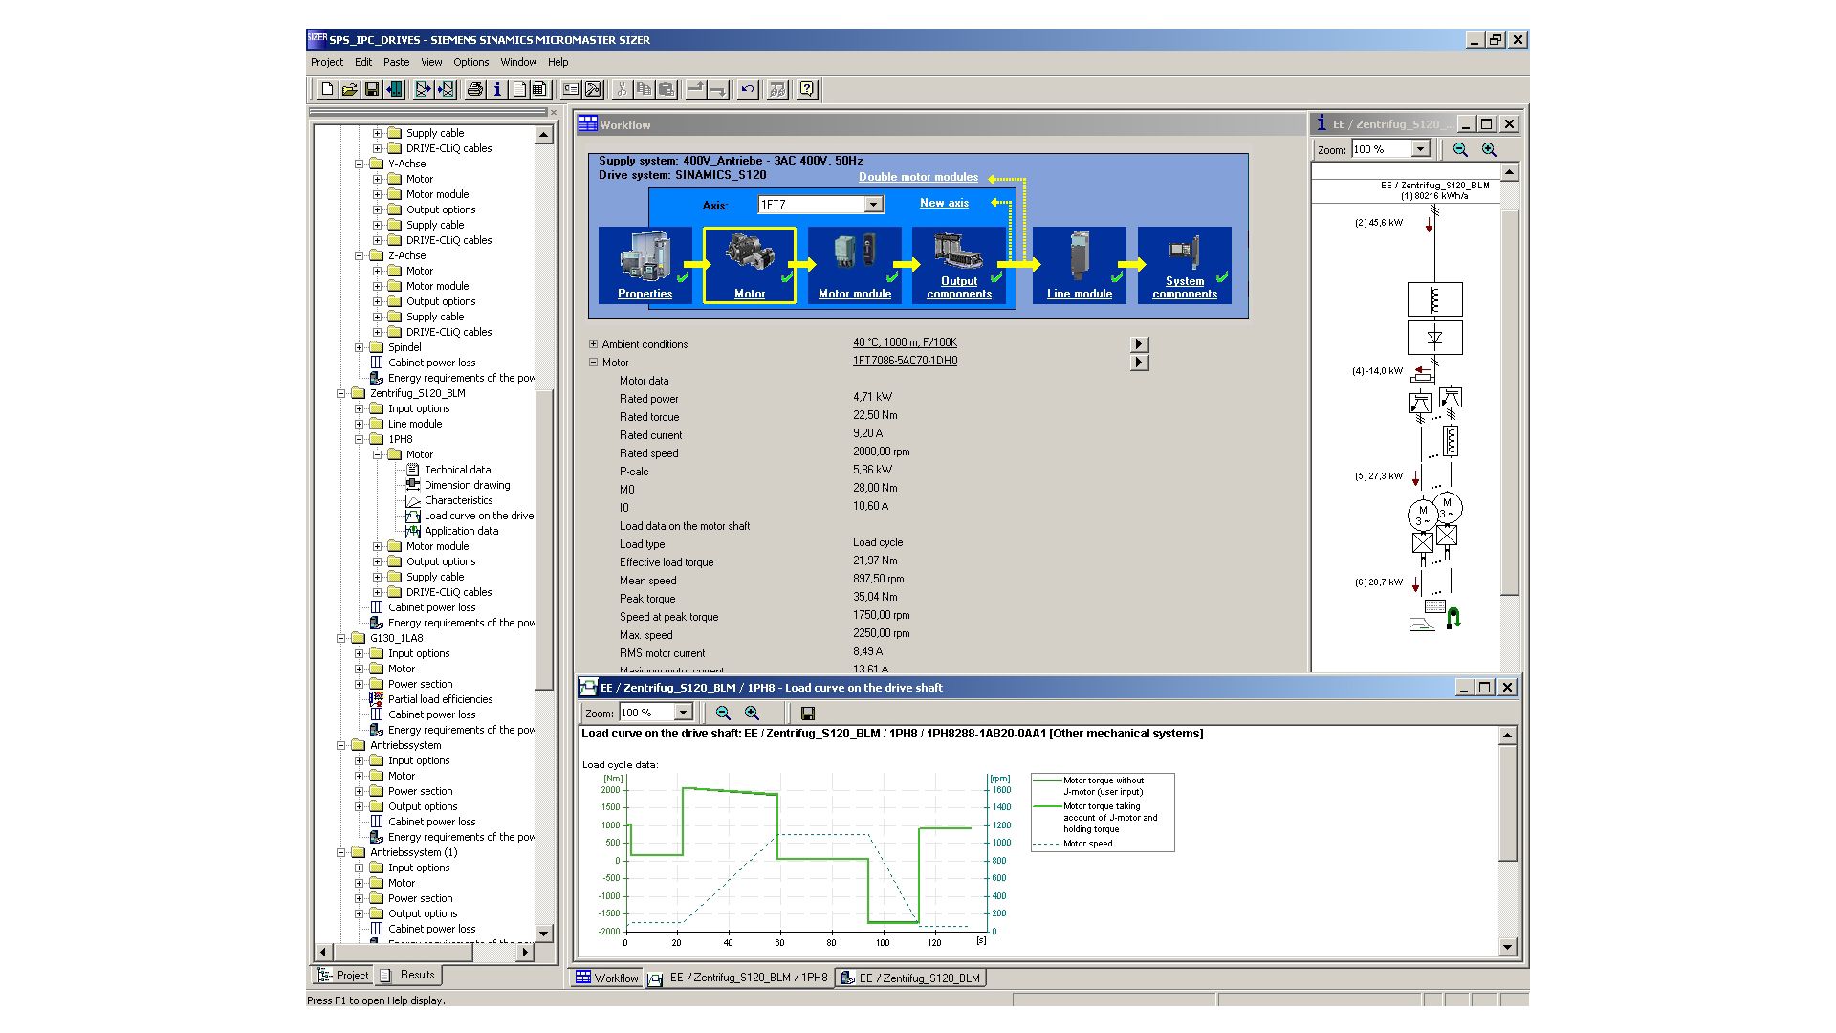Collapse the Z-Achse tree node
This screenshot has width=1836, height=1033.
(360, 255)
